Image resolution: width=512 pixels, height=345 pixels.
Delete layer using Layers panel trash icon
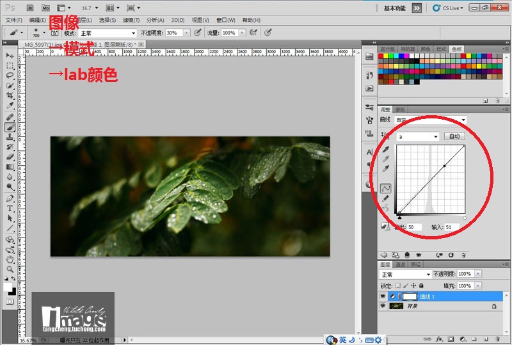click(497, 339)
